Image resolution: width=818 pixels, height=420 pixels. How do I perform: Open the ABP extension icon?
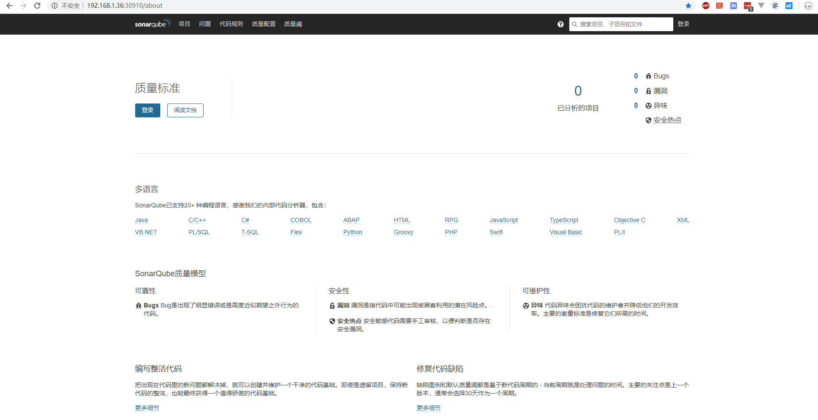[706, 6]
